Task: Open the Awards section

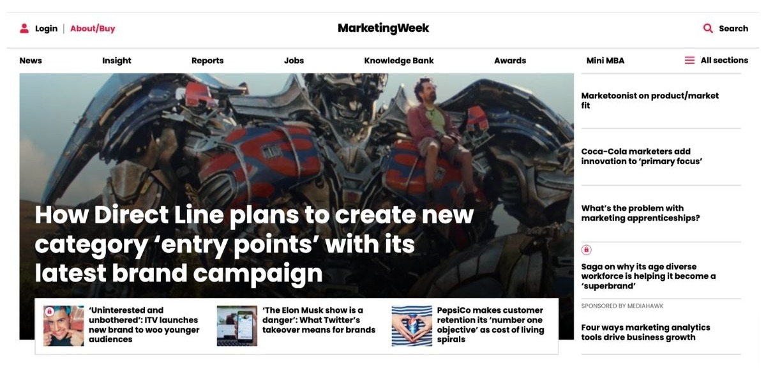Action: 510,61
